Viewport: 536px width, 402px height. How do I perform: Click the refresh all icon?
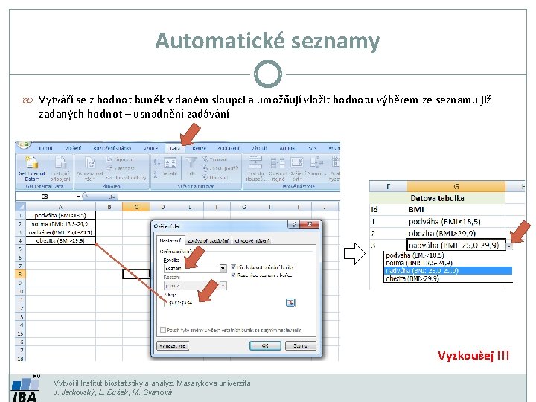coord(90,163)
